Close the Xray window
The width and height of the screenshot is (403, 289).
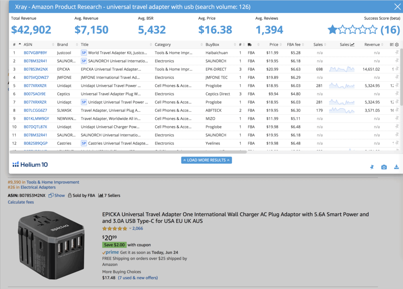(x=397, y=7)
